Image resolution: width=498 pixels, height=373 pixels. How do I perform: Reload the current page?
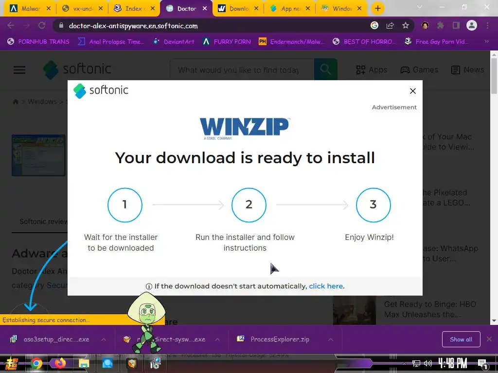coord(42,26)
